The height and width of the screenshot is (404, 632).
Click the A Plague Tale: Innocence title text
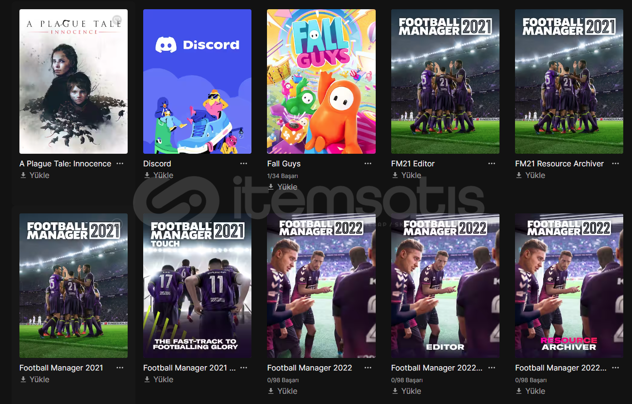pyautogui.click(x=65, y=164)
